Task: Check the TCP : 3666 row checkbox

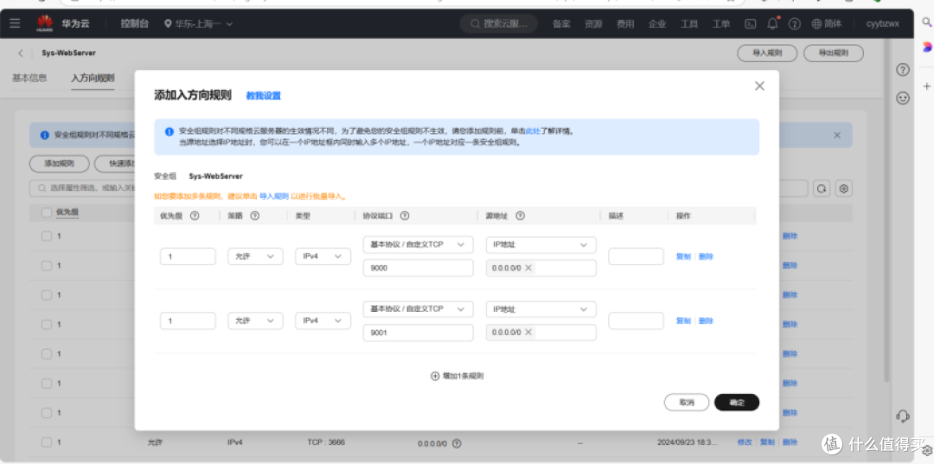Action: click(x=47, y=442)
